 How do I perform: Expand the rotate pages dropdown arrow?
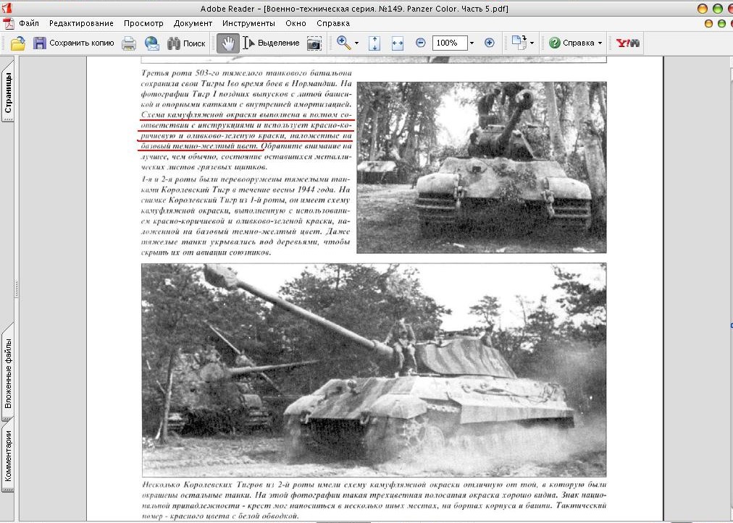[x=532, y=43]
